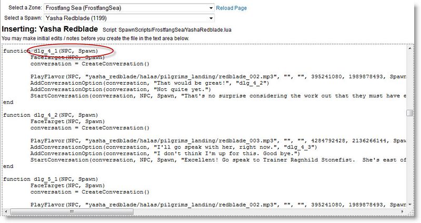Viewport: 421px width, 223px height.
Task: Open the Select a Zone dropdown
Action: (x=129, y=8)
